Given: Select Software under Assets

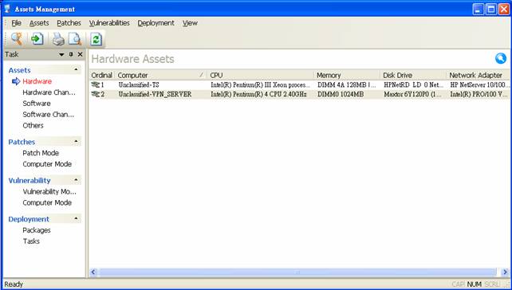Looking at the screenshot, I should click(36, 104).
